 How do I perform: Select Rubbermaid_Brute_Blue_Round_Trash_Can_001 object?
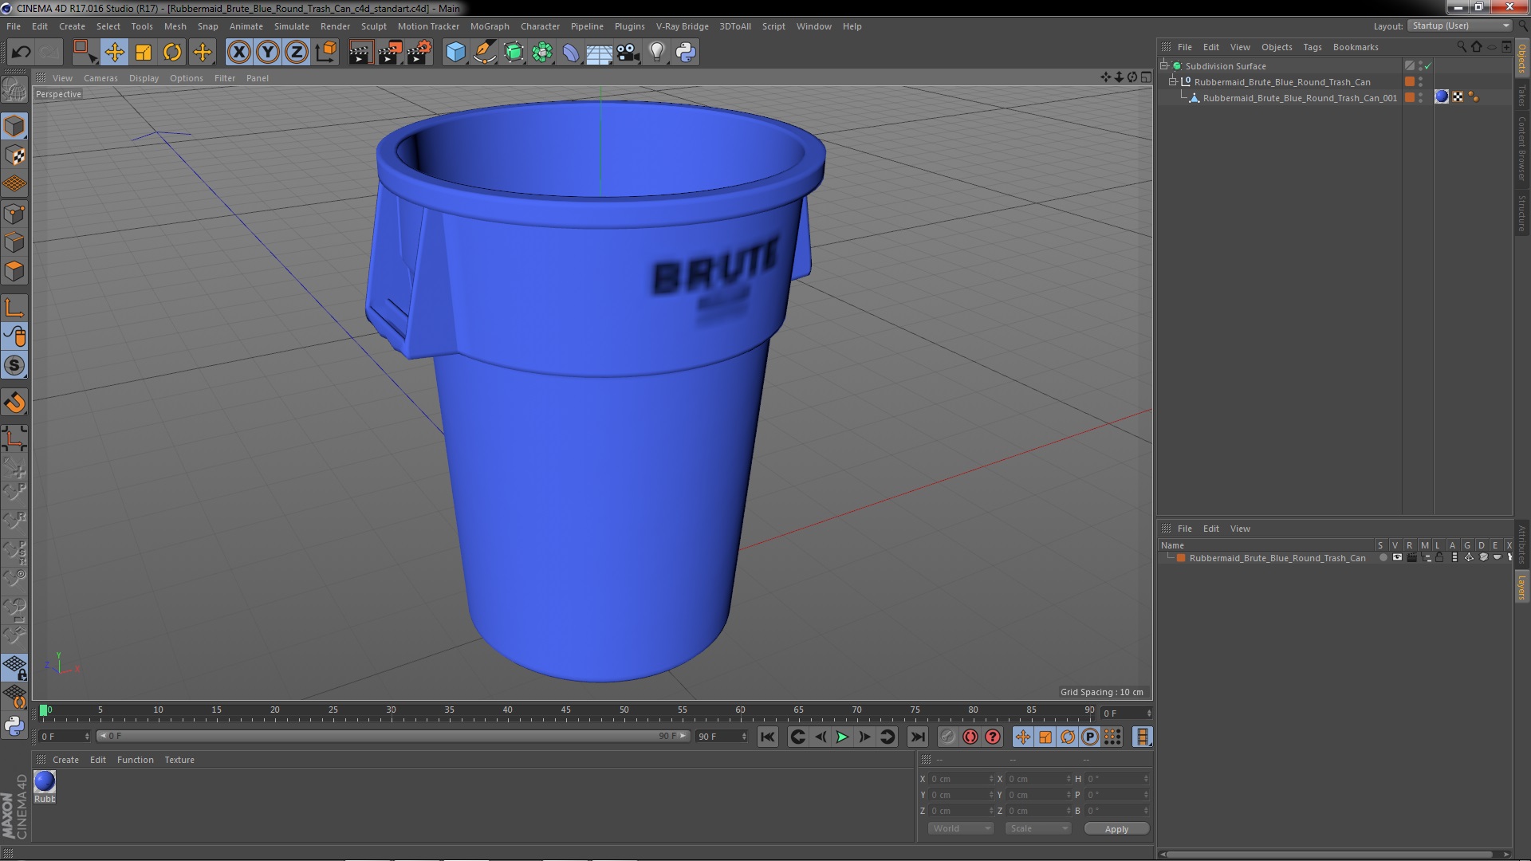[x=1299, y=98]
